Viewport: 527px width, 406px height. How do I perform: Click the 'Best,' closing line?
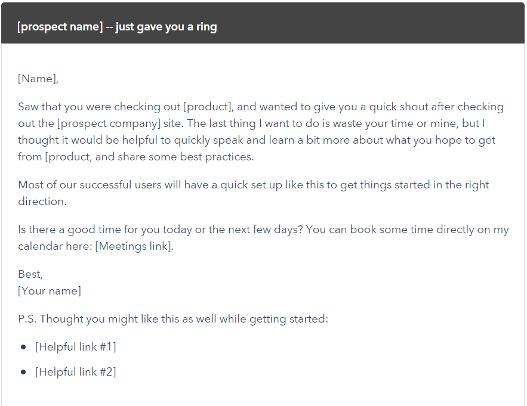(30, 274)
